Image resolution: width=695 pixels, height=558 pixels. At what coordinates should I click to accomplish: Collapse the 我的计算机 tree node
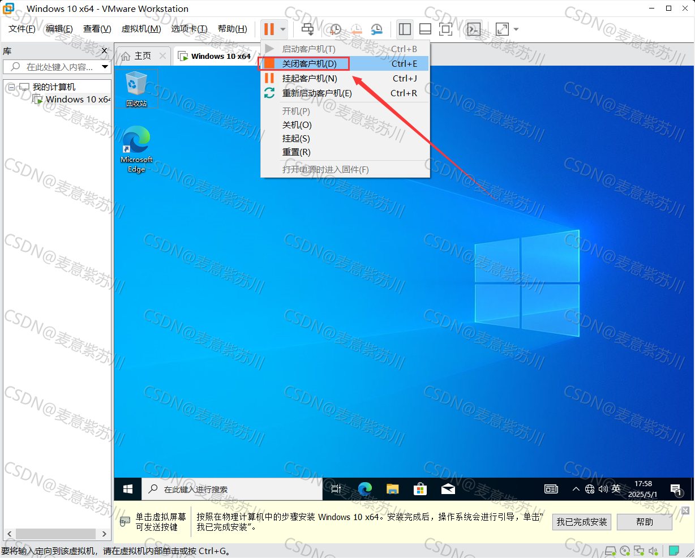coord(11,87)
